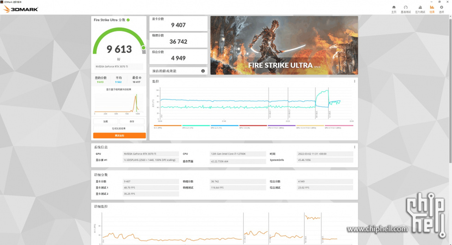Click the physics score value 36 742

[x=178, y=42]
